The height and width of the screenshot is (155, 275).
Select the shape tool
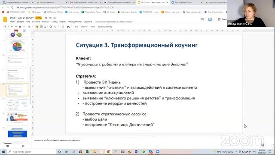51,27
